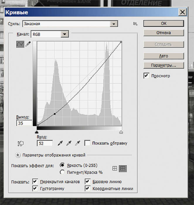Switch to the simple quarter-tone grid icon
The height and width of the screenshot is (205, 194).
(x=115, y=168)
